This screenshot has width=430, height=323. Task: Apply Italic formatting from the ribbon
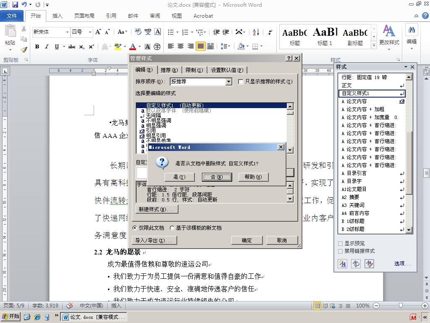(x=47, y=47)
